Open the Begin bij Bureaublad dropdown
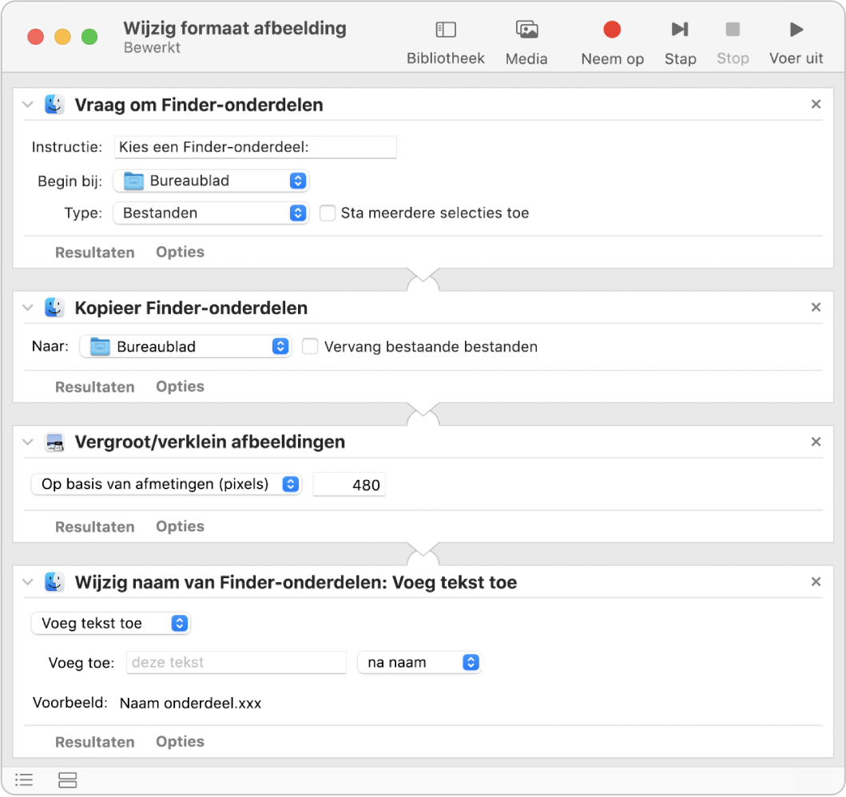 [211, 181]
